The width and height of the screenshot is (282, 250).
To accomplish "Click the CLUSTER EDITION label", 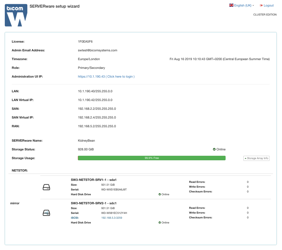I will (x=265, y=15).
